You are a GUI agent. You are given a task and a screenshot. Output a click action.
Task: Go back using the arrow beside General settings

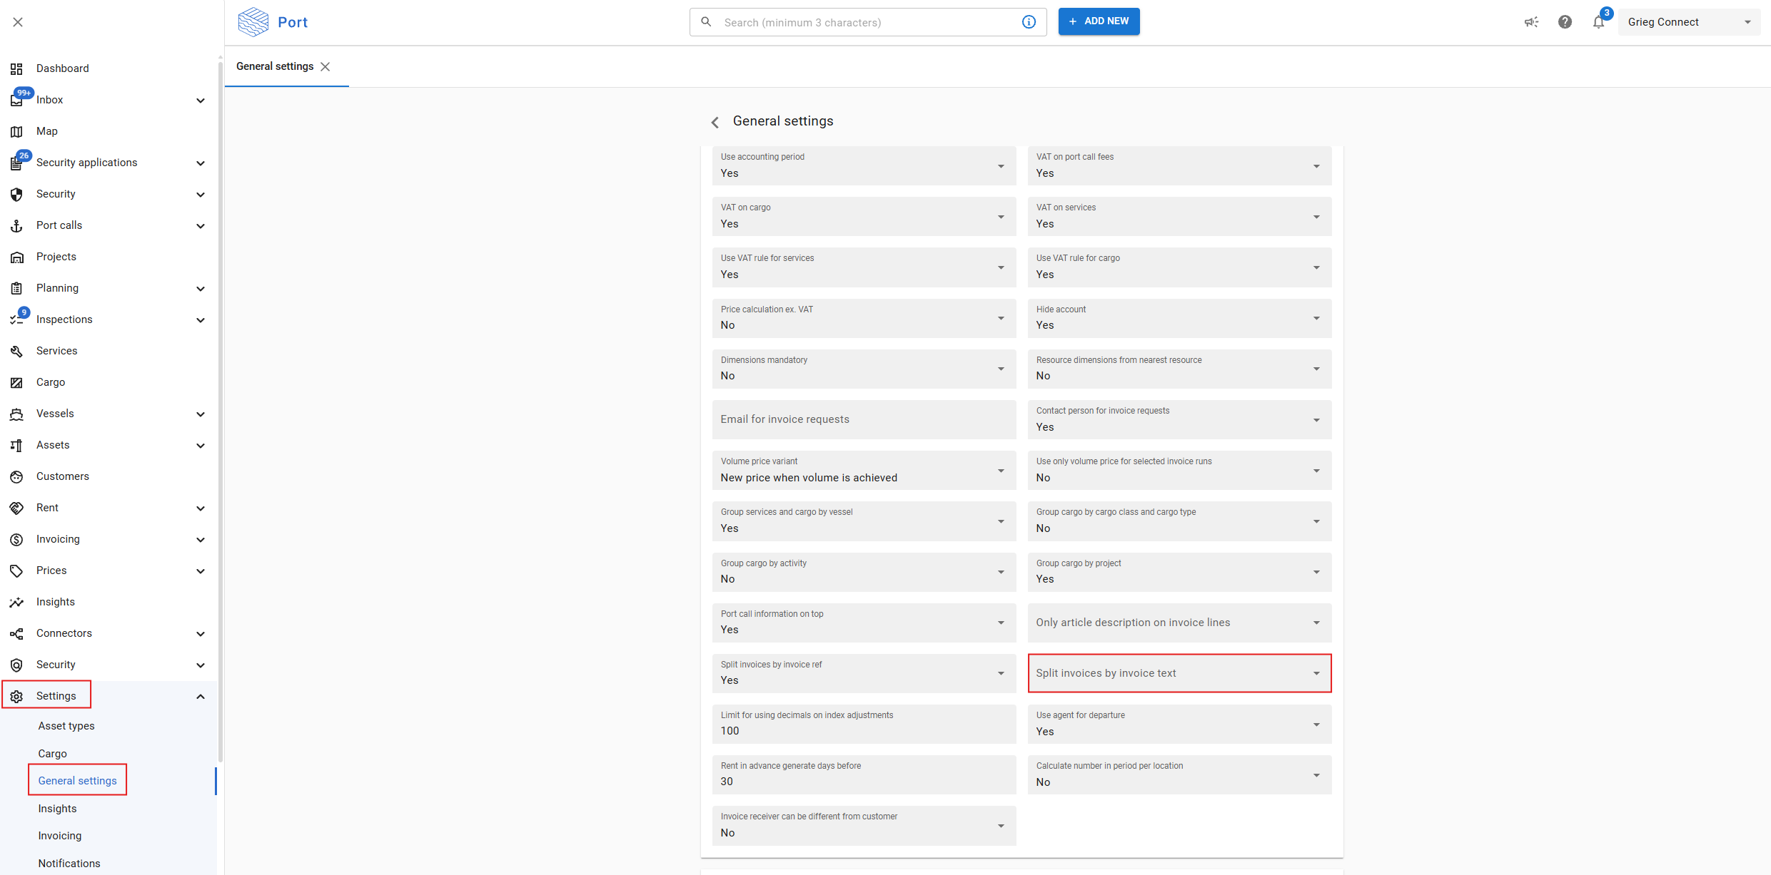pyautogui.click(x=715, y=122)
